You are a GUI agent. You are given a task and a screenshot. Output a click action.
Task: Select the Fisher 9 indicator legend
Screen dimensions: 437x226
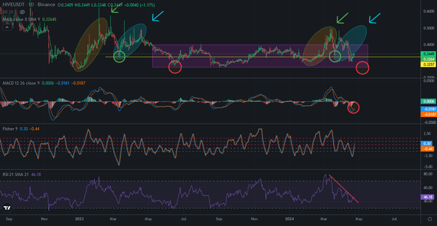point(10,129)
